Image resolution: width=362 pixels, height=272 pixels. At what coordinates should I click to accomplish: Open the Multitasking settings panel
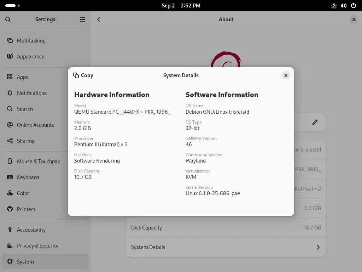coord(45,41)
